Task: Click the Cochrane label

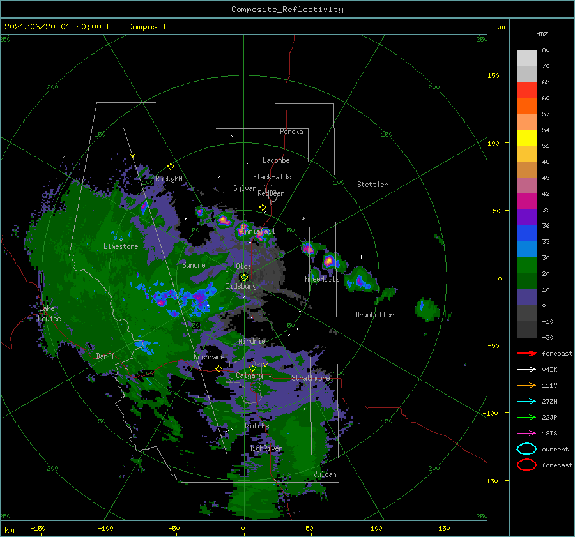Action: click(x=209, y=357)
